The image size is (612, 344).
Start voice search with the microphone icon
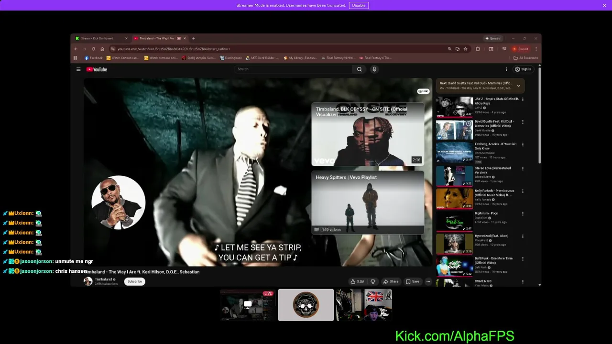click(x=374, y=69)
